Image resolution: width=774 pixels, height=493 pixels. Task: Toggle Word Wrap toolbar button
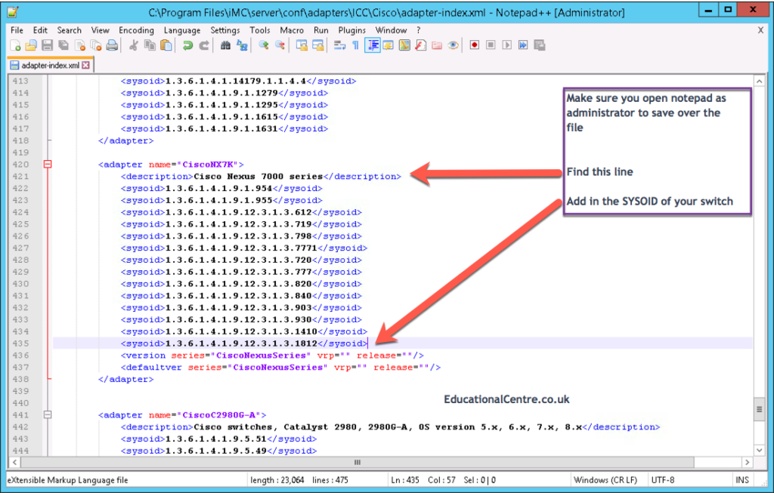point(339,45)
